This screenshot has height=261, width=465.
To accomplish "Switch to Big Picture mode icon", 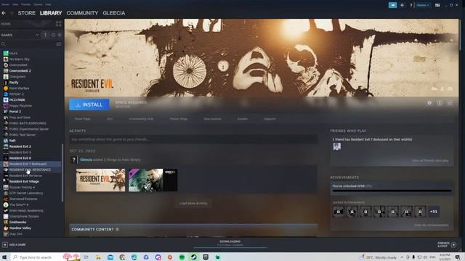I will pos(437,5).
